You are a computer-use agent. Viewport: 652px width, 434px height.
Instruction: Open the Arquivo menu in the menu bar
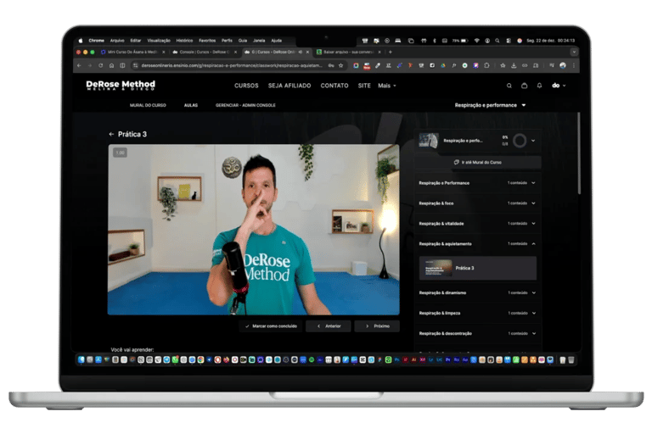point(117,41)
